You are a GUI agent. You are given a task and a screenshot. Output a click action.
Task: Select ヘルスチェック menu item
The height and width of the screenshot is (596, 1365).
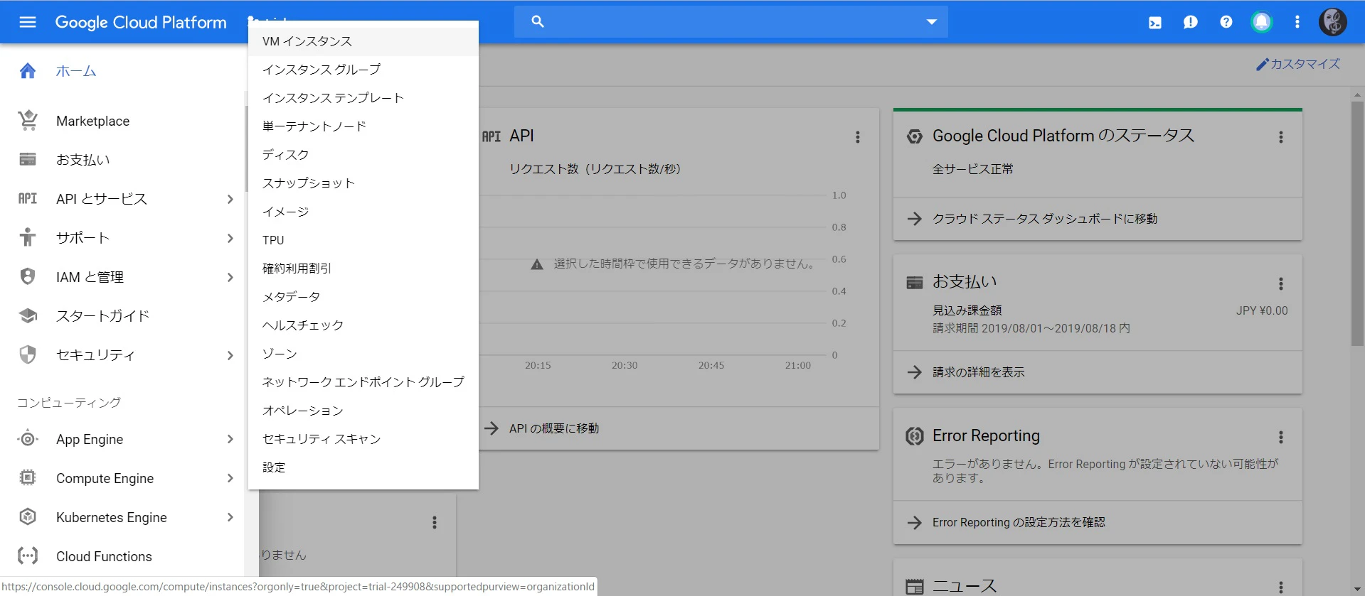(363, 325)
